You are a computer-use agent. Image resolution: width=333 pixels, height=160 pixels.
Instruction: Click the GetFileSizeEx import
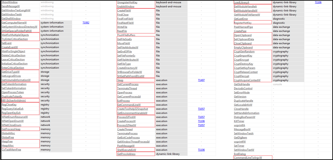pos(125,39)
